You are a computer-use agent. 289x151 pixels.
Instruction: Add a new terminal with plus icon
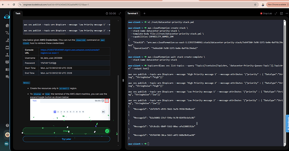[x=144, y=13]
